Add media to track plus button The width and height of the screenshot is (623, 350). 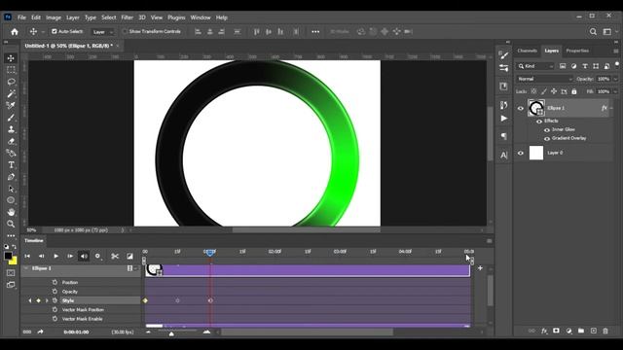click(x=480, y=268)
